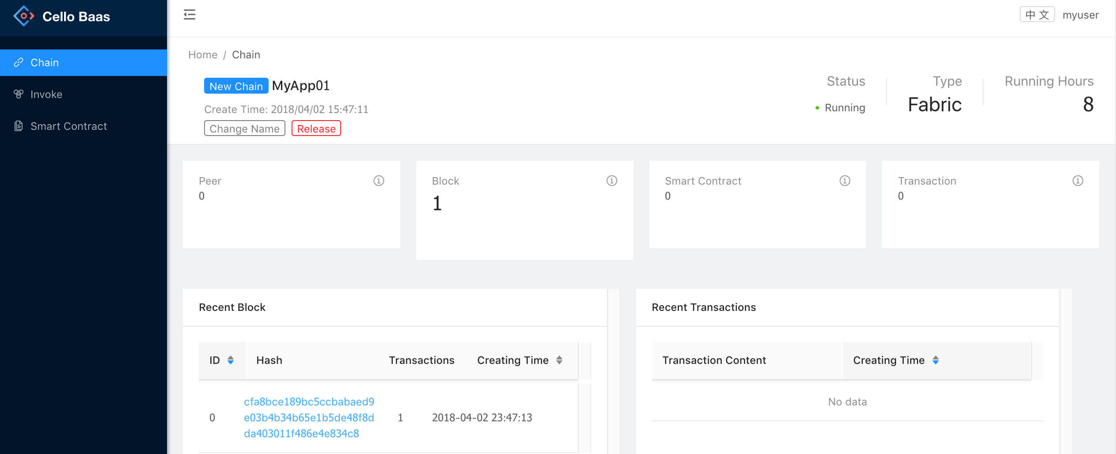Go to Home via breadcrumb
1116x454 pixels.
coord(203,55)
